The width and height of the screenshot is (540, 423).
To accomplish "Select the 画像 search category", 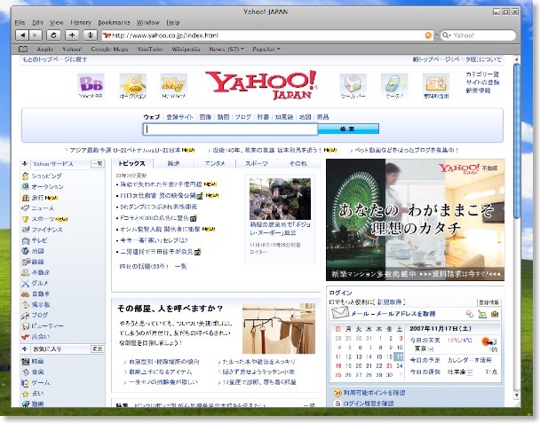I will [x=205, y=117].
